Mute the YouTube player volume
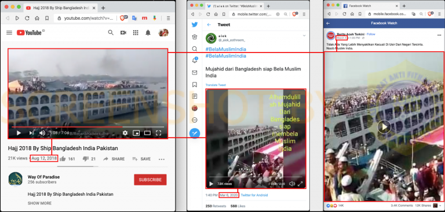 tap(42, 133)
